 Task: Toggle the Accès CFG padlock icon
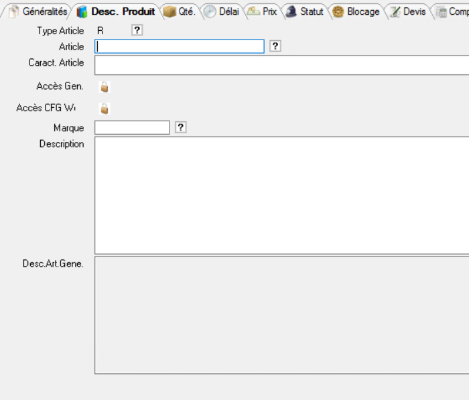click(105, 109)
